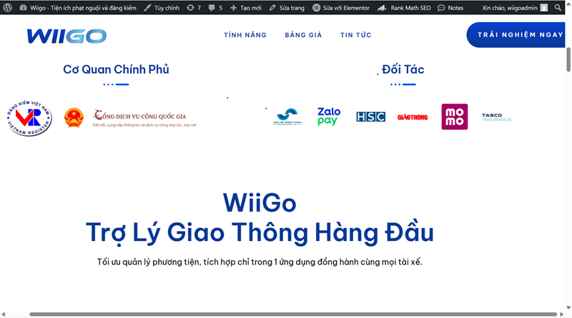Click the WordPress logo in admin bar
The width and height of the screenshot is (572, 318).
click(x=8, y=7)
